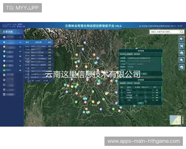Click the 编号 column header in device table

pyautogui.click(x=27, y=42)
